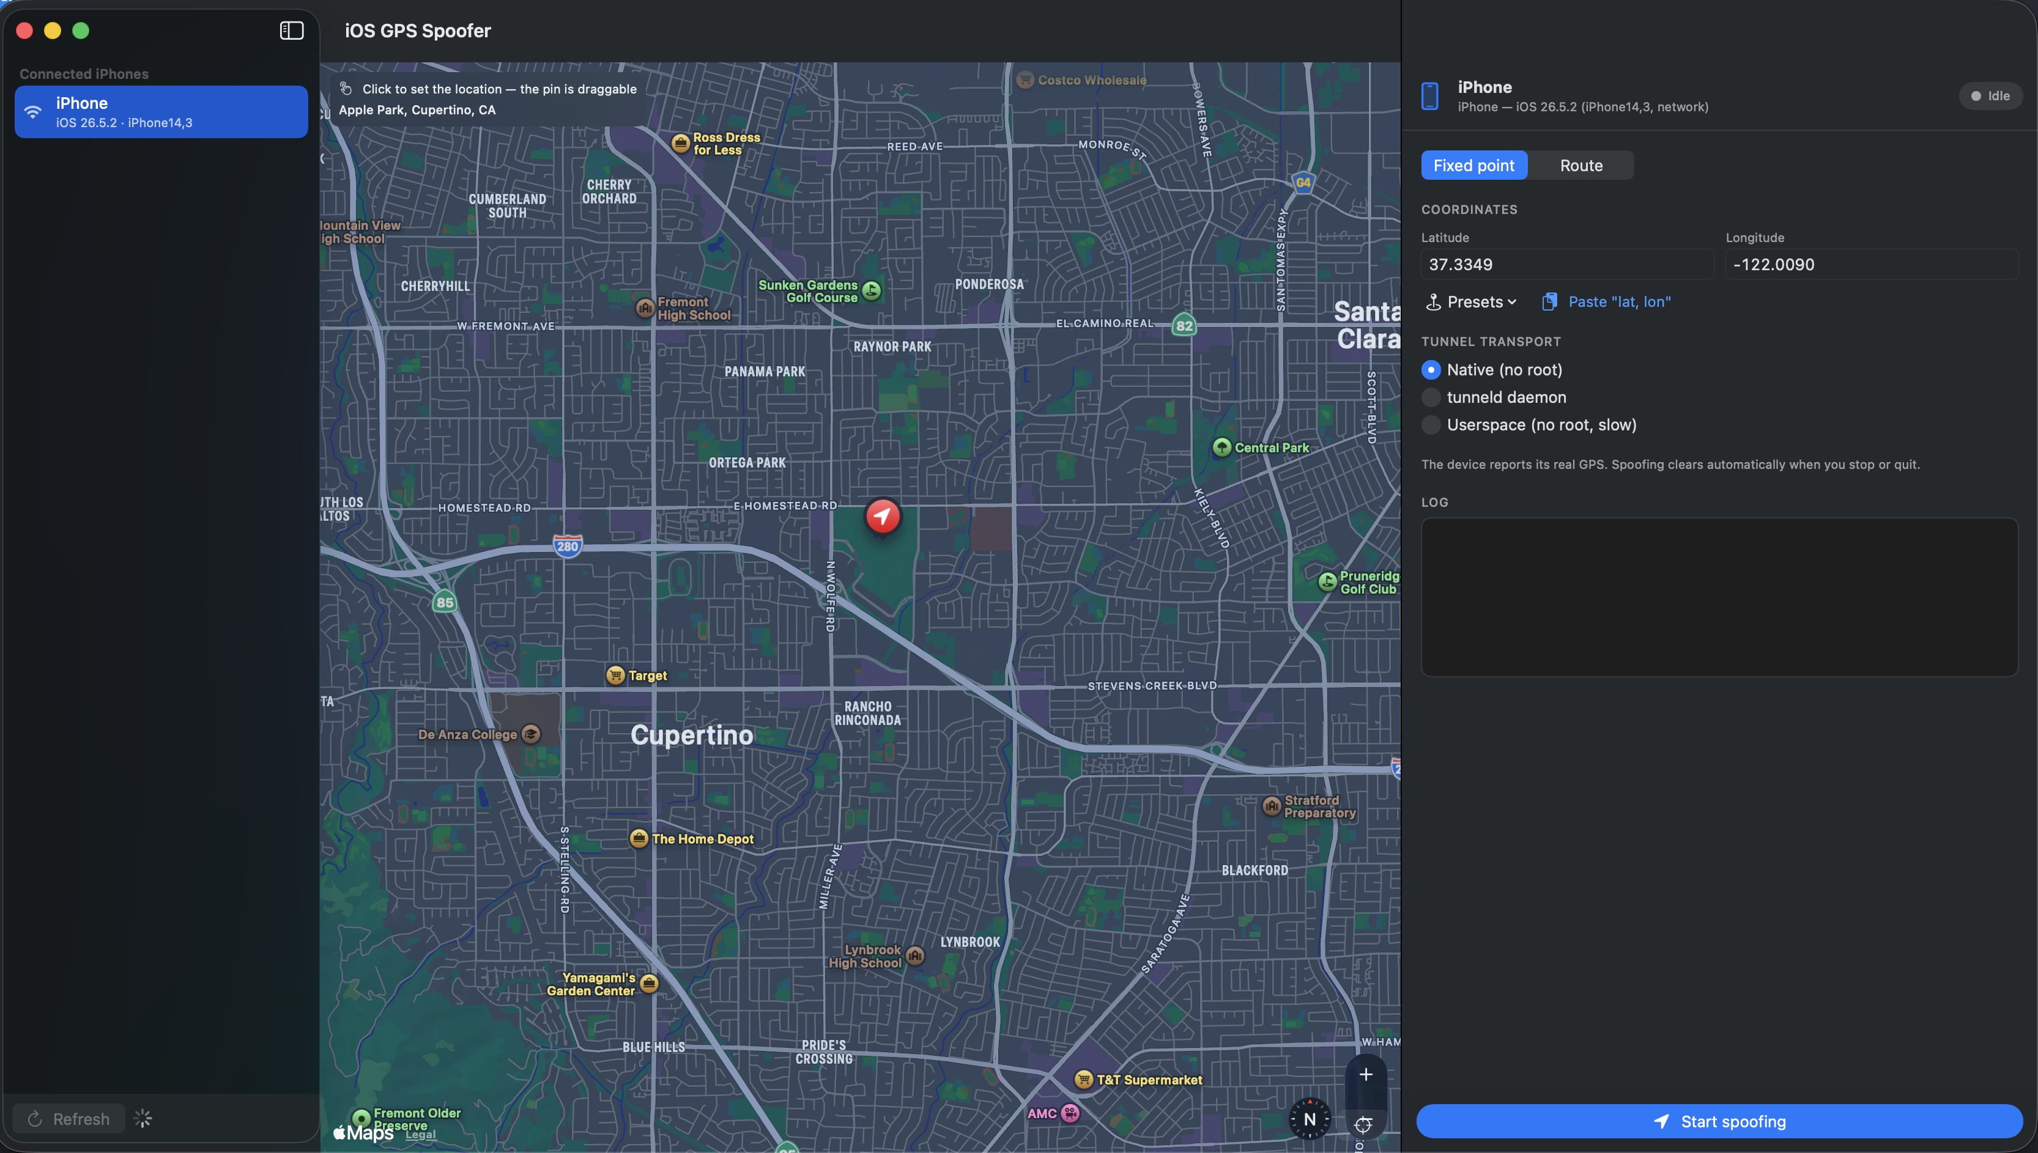Click the Idle status badge
This screenshot has width=2038, height=1153.
click(1990, 96)
